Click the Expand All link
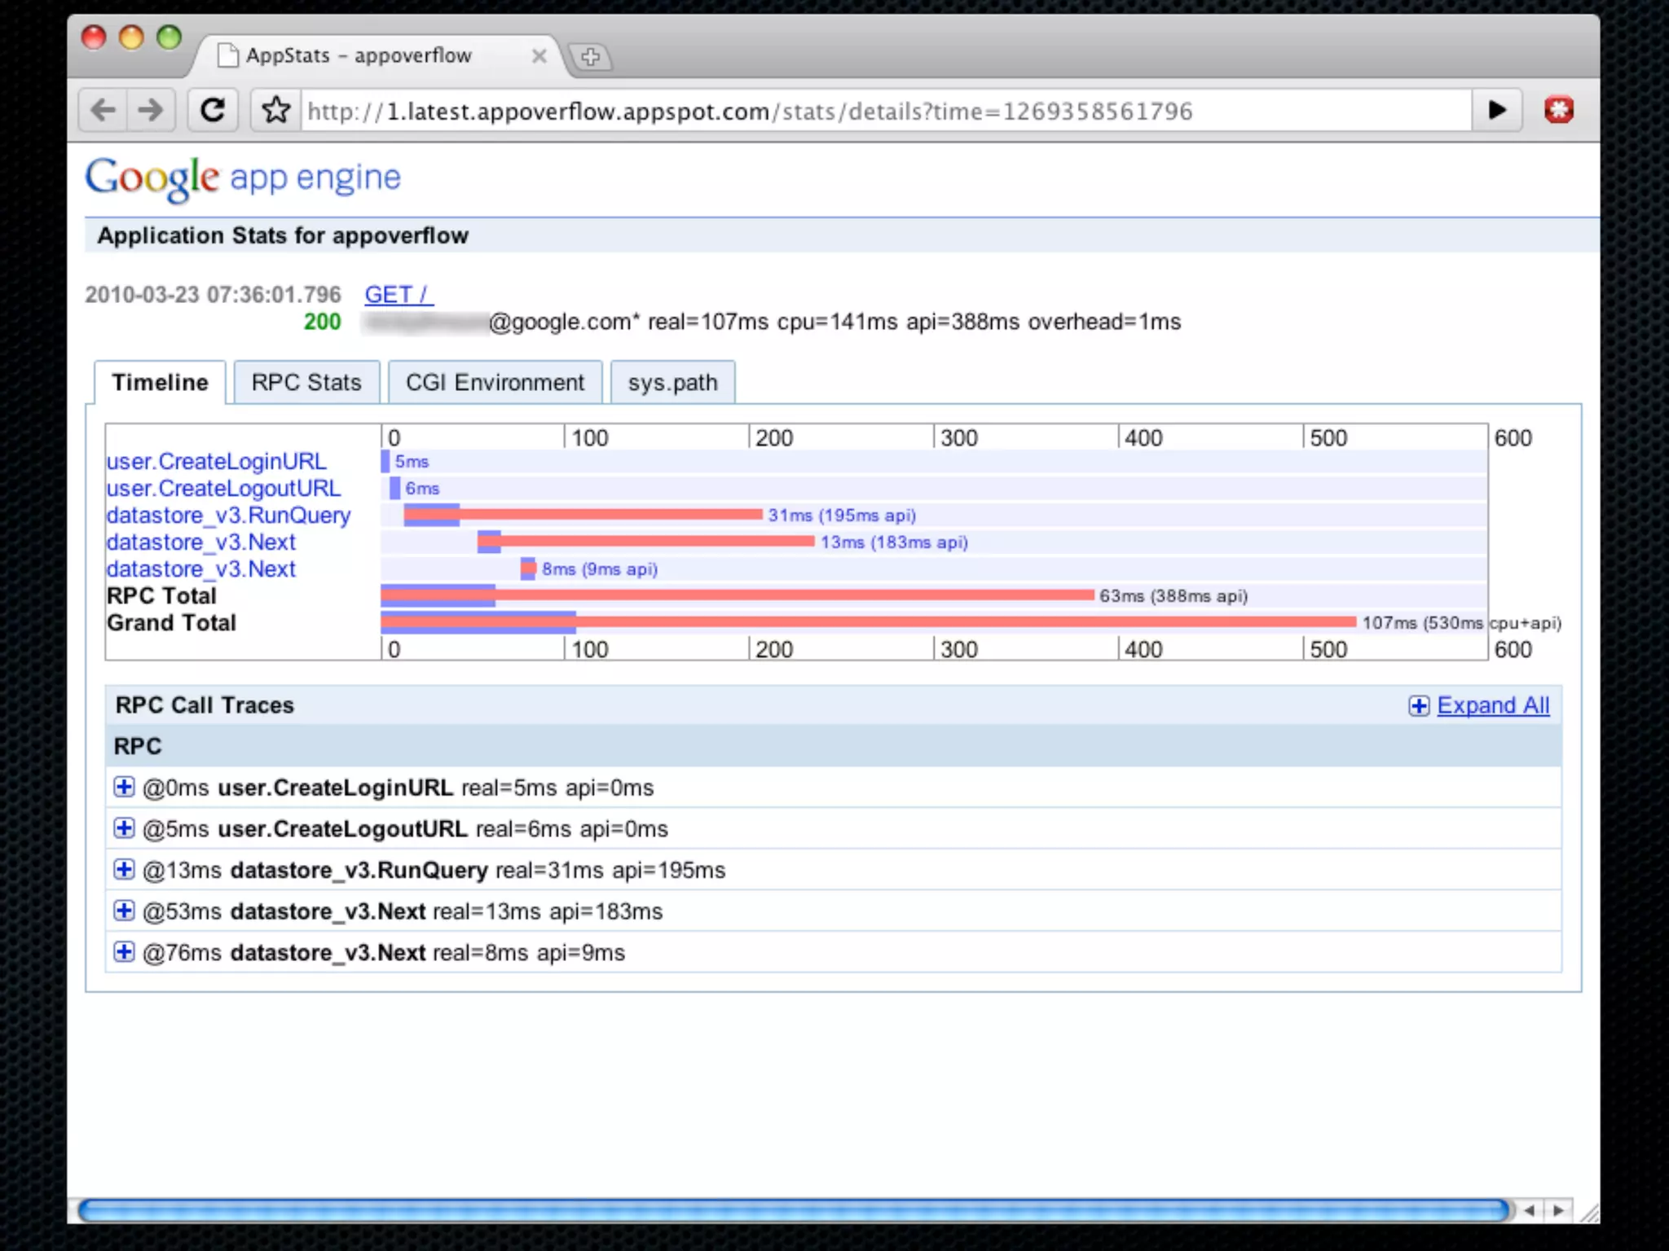The height and width of the screenshot is (1251, 1669). click(x=1492, y=705)
